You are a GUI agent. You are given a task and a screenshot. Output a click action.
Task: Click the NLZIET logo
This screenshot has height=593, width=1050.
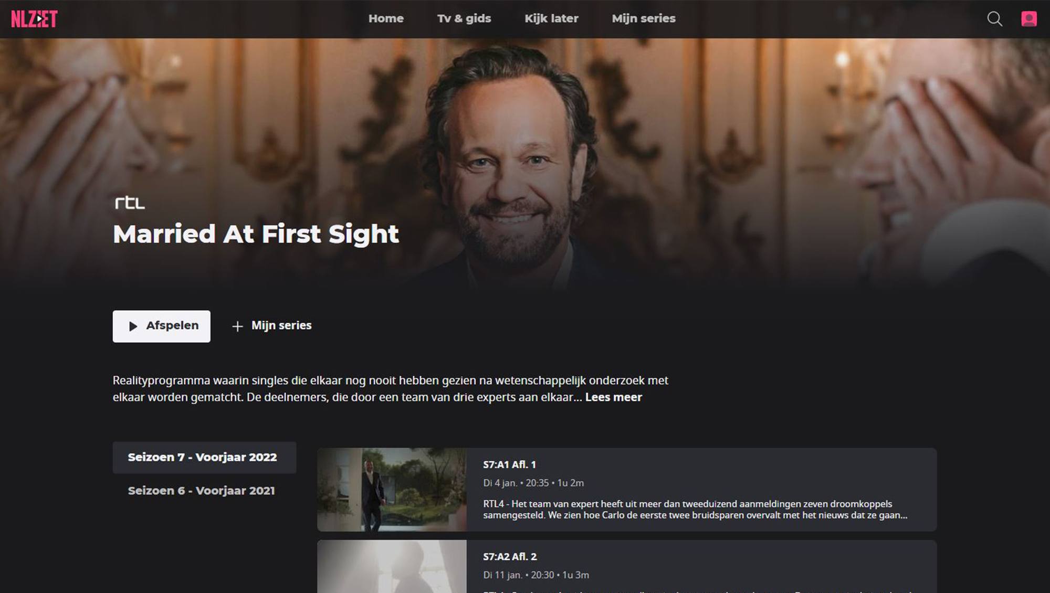point(34,19)
